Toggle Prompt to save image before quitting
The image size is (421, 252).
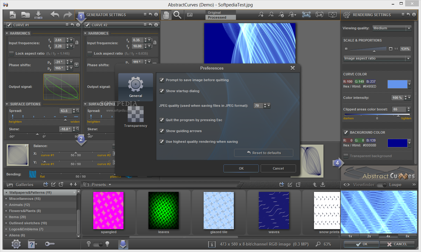tap(162, 80)
